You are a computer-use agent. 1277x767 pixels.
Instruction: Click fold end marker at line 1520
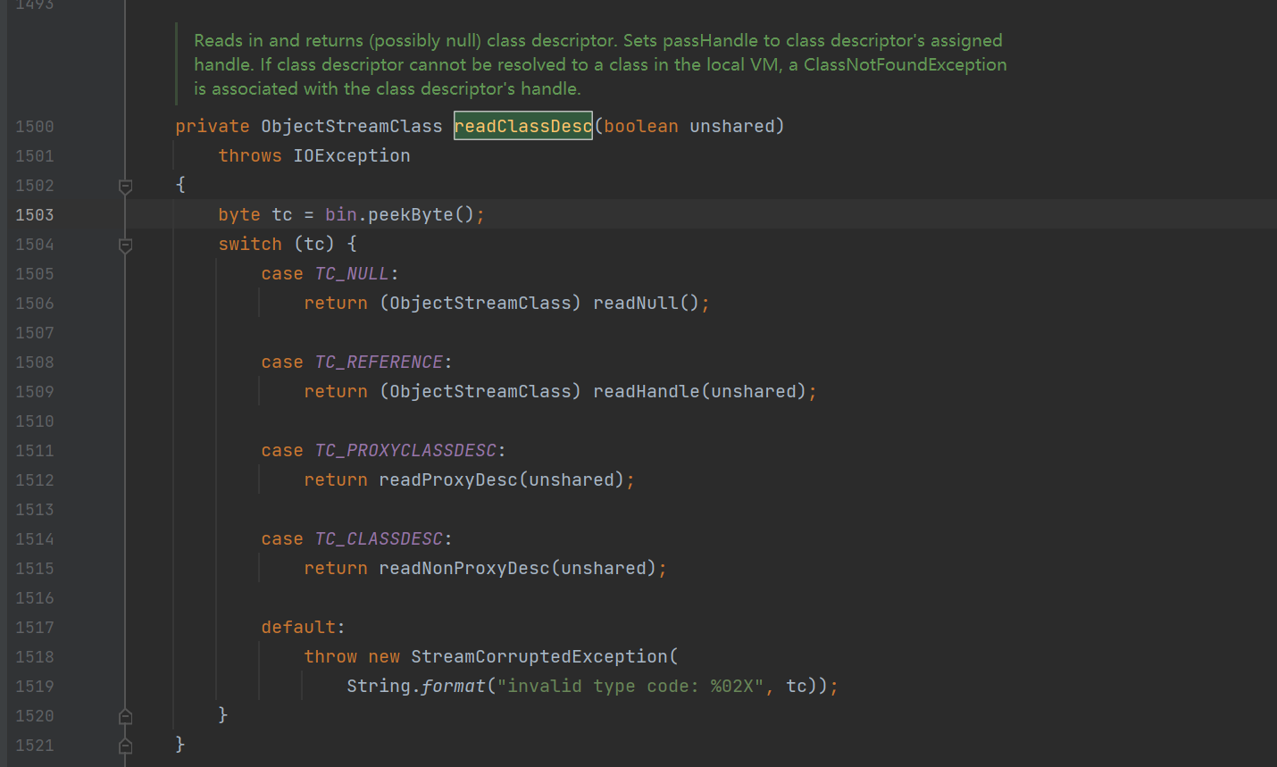(x=126, y=716)
